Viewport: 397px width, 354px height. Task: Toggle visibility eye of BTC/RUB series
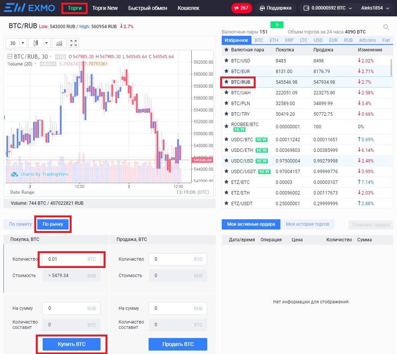pyautogui.click(x=58, y=57)
